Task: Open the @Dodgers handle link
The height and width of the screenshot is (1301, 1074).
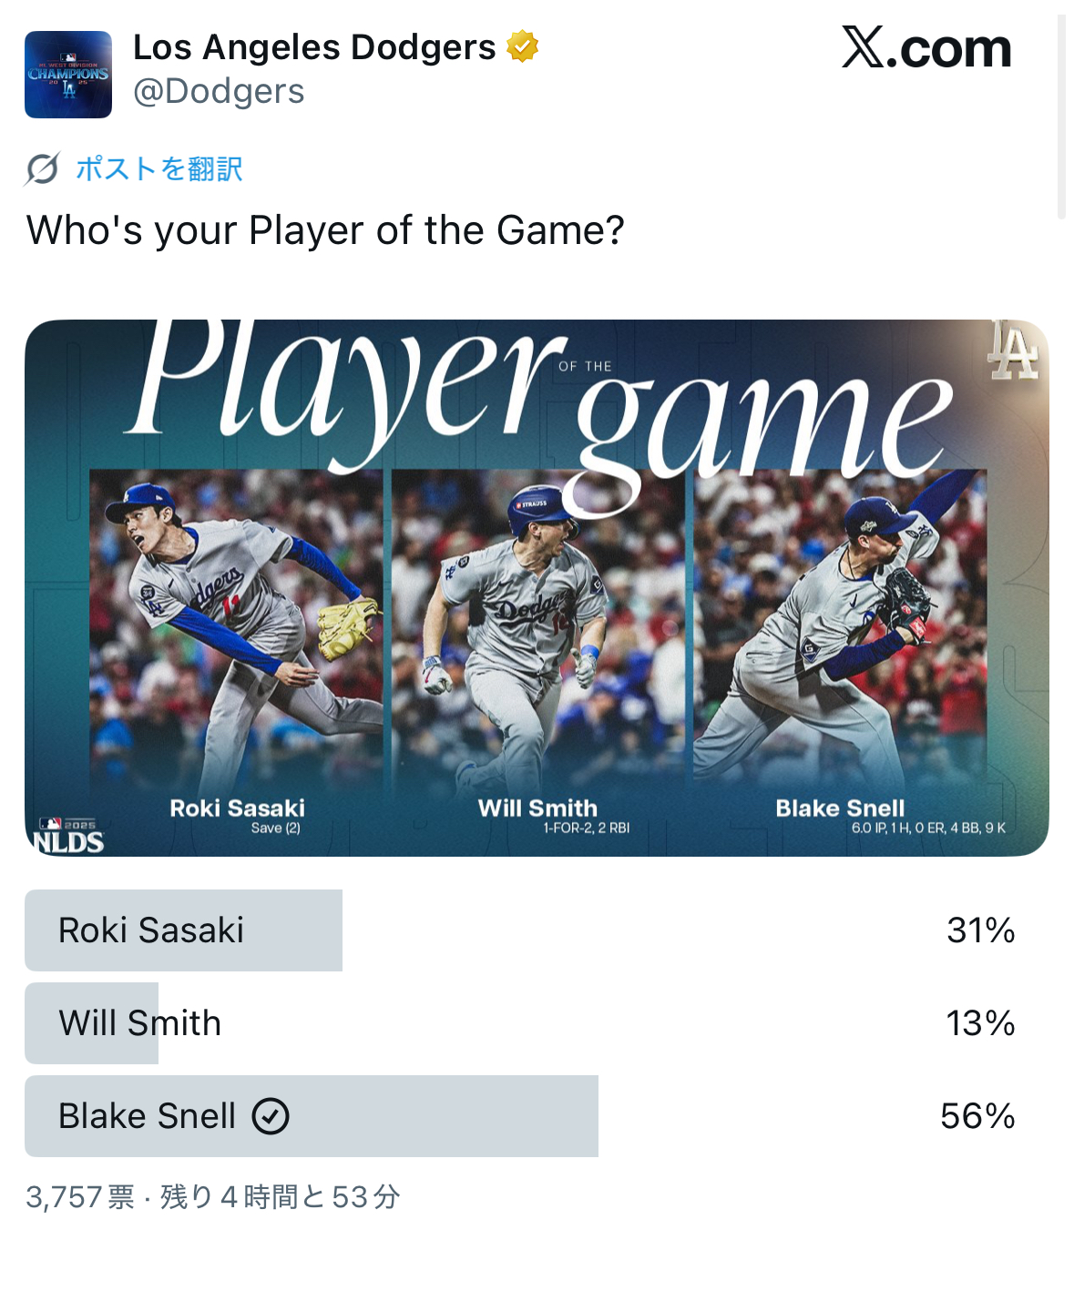Action: point(219,92)
